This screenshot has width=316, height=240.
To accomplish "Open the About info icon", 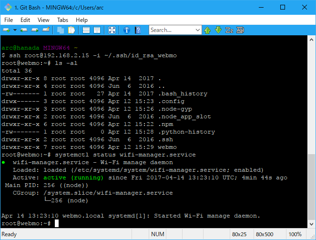I will [127, 30].
